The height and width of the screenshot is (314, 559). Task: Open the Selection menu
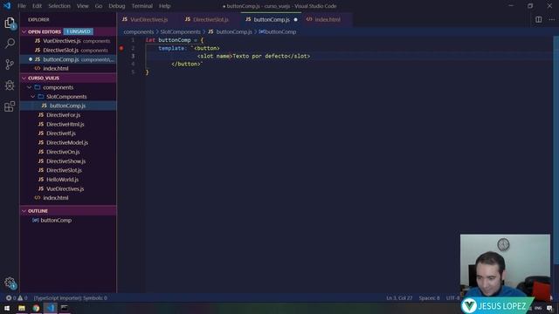pos(59,6)
